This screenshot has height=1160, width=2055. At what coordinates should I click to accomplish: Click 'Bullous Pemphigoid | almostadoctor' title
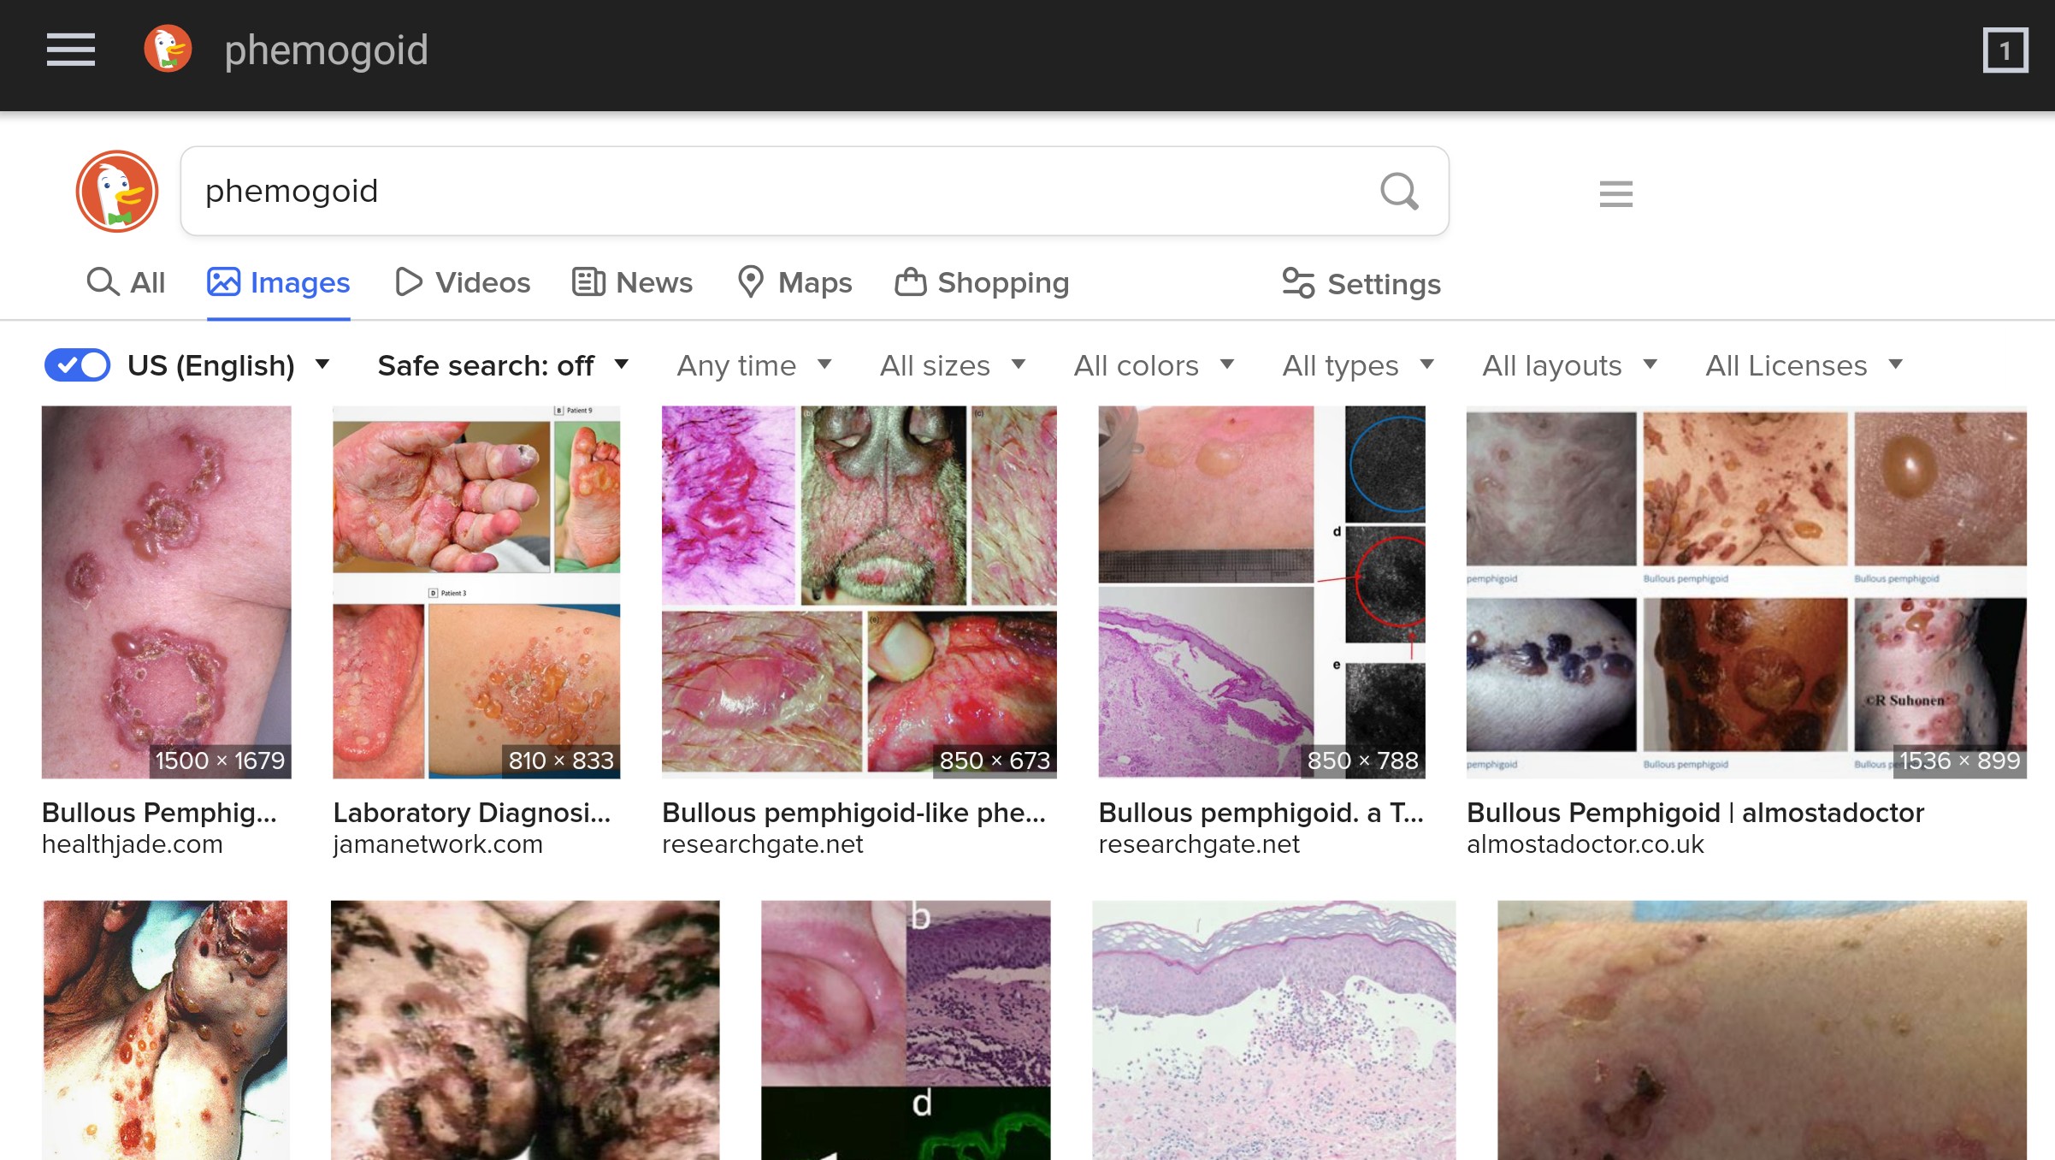coord(1695,812)
